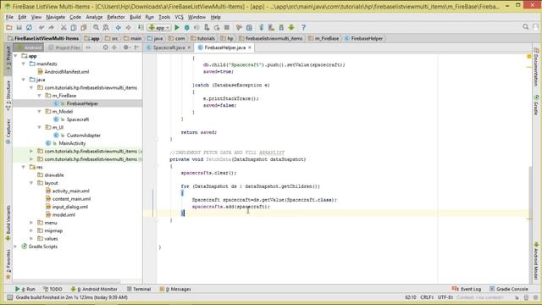Collapse the app module tree node

click(x=15, y=56)
